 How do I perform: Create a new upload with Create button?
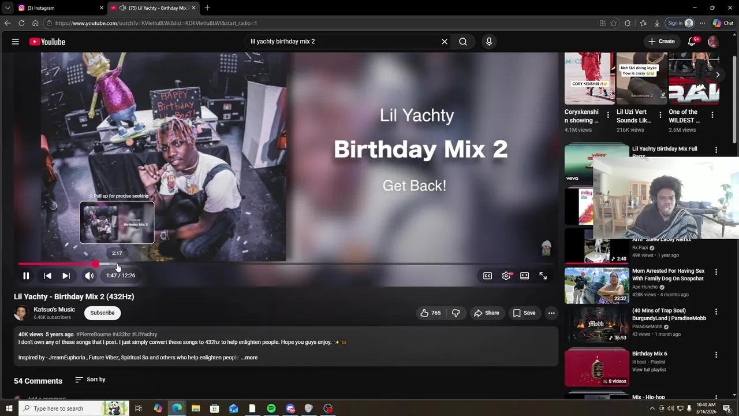click(x=662, y=42)
